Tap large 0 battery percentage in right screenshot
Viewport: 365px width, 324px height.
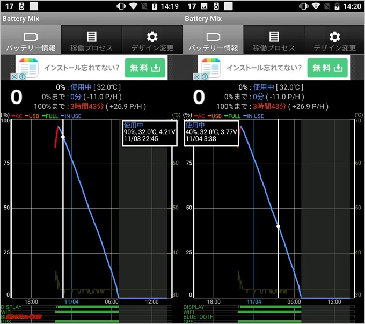click(x=199, y=97)
